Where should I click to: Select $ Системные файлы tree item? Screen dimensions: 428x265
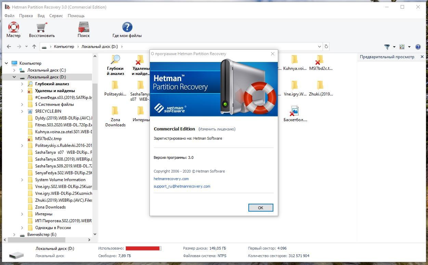coord(54,104)
